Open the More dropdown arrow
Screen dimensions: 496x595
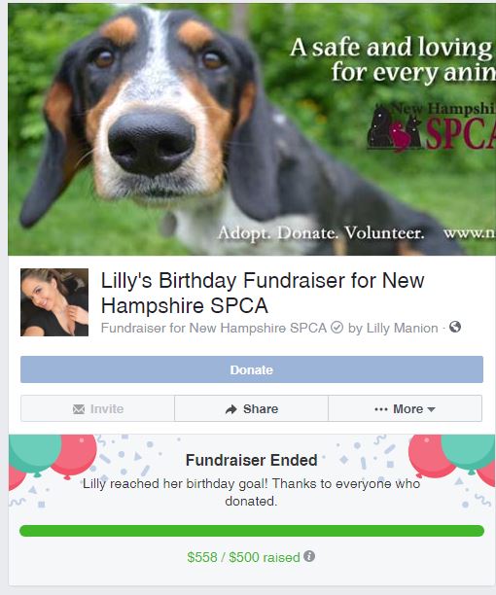pyautogui.click(x=431, y=409)
